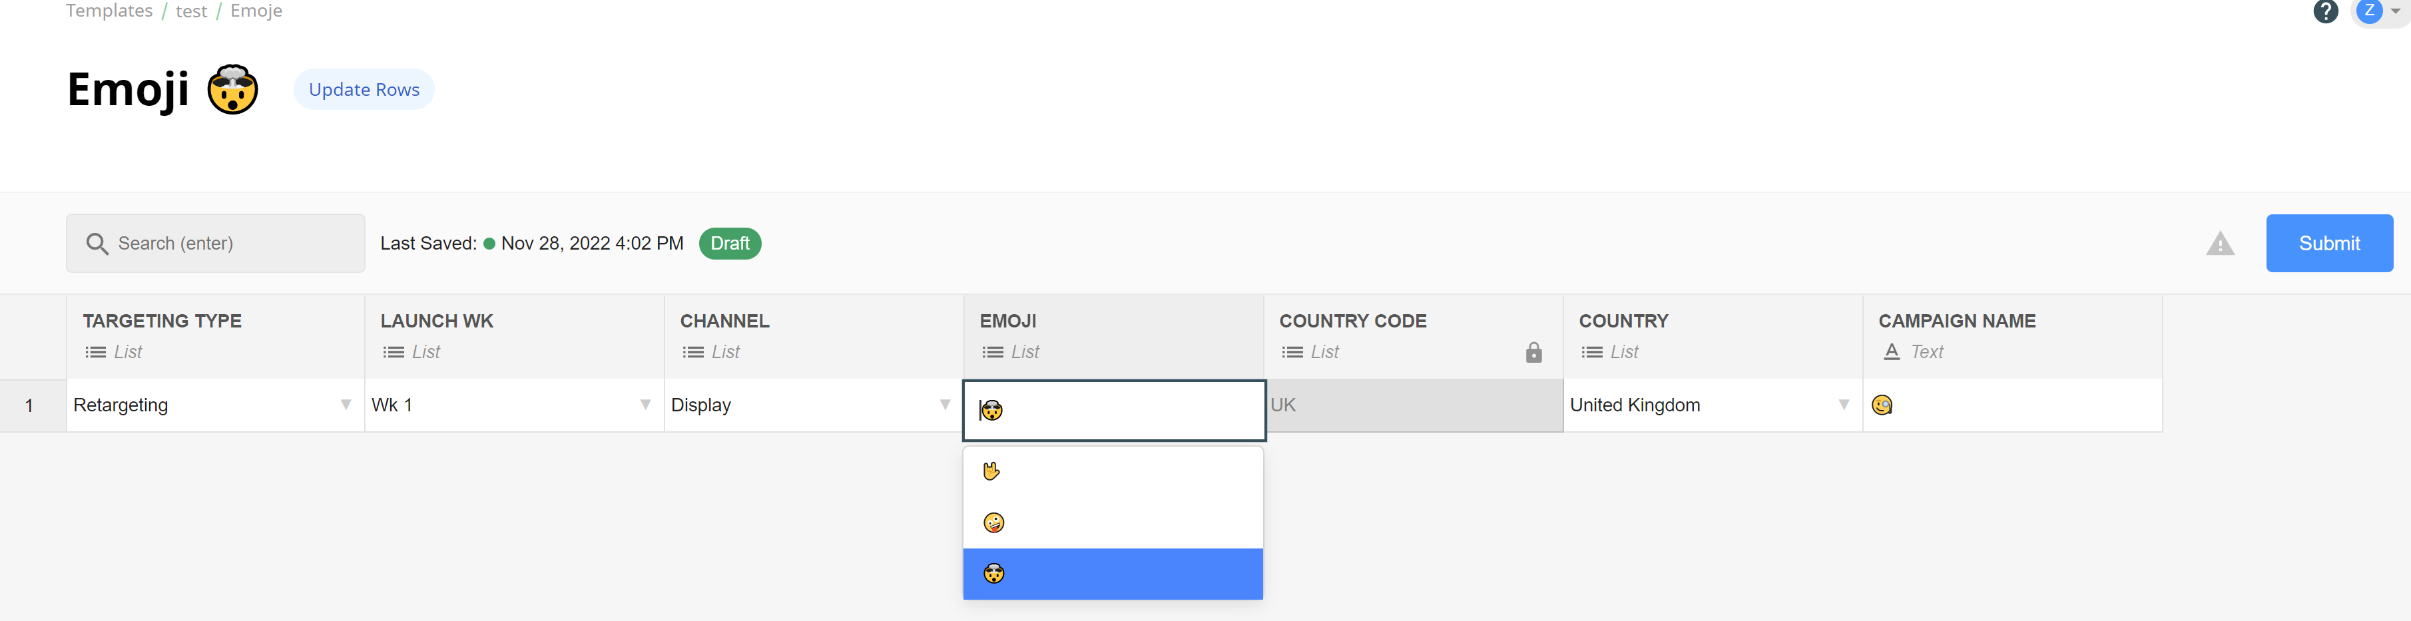The image size is (2411, 621).
Task: Open the help question mark icon
Action: click(2325, 11)
